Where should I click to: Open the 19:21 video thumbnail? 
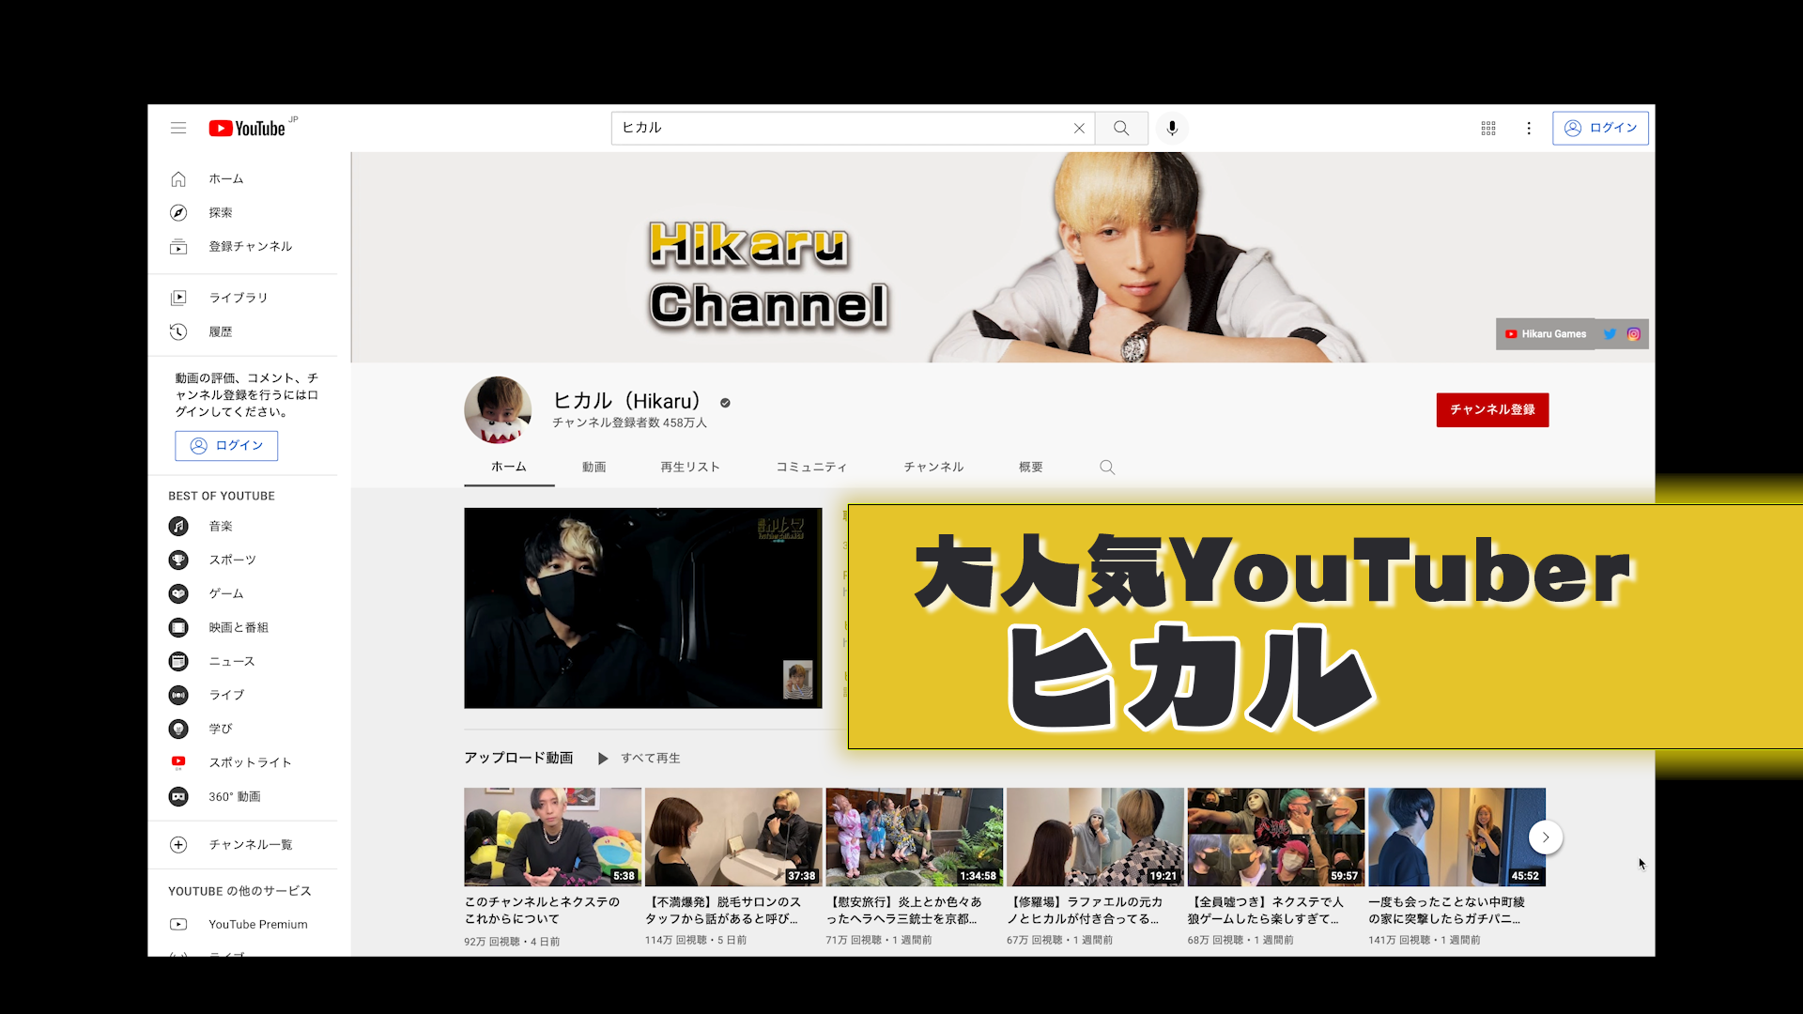pos(1095,837)
